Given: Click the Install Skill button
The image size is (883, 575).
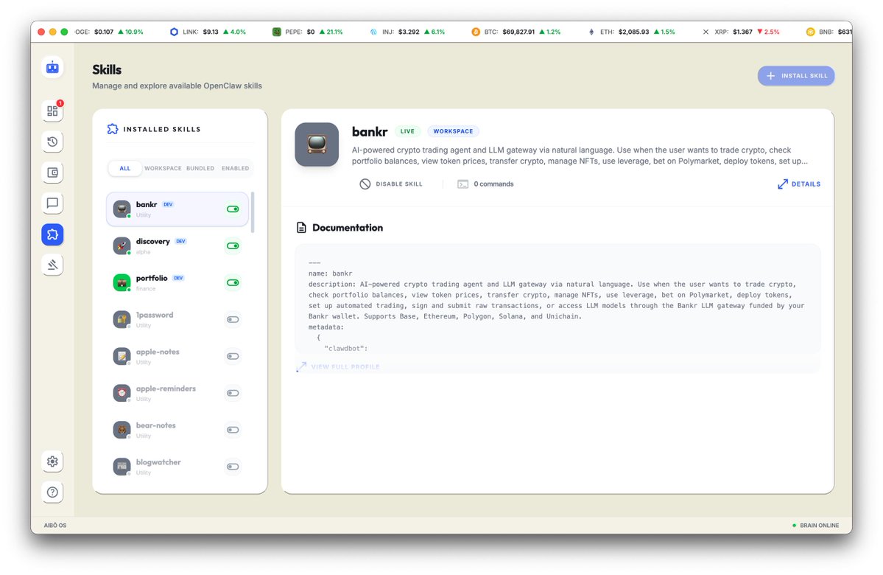Looking at the screenshot, I should pyautogui.click(x=795, y=75).
